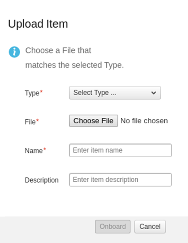This screenshot has height=243, width=188.
Task: Focus the Enter item description field
Action: click(x=120, y=180)
